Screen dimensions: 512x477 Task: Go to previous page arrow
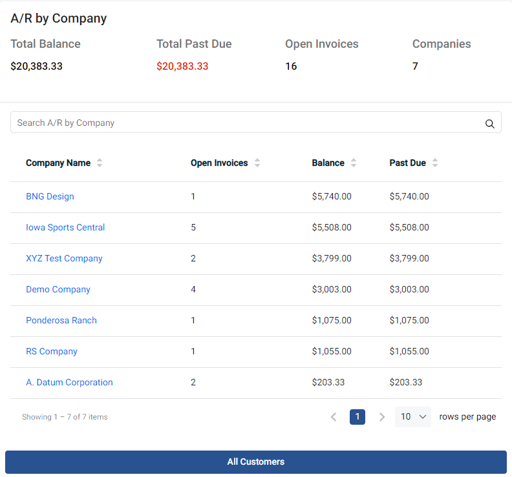[x=334, y=417]
